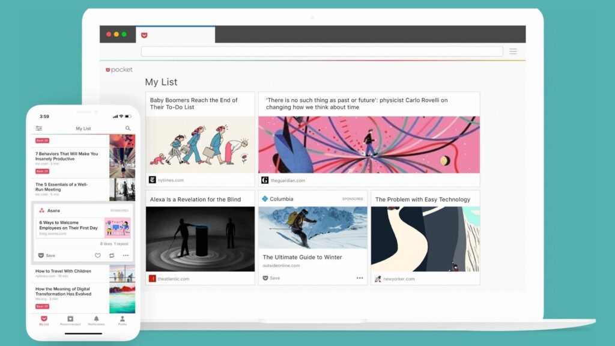Click the Pocket logo in the web page

119,70
